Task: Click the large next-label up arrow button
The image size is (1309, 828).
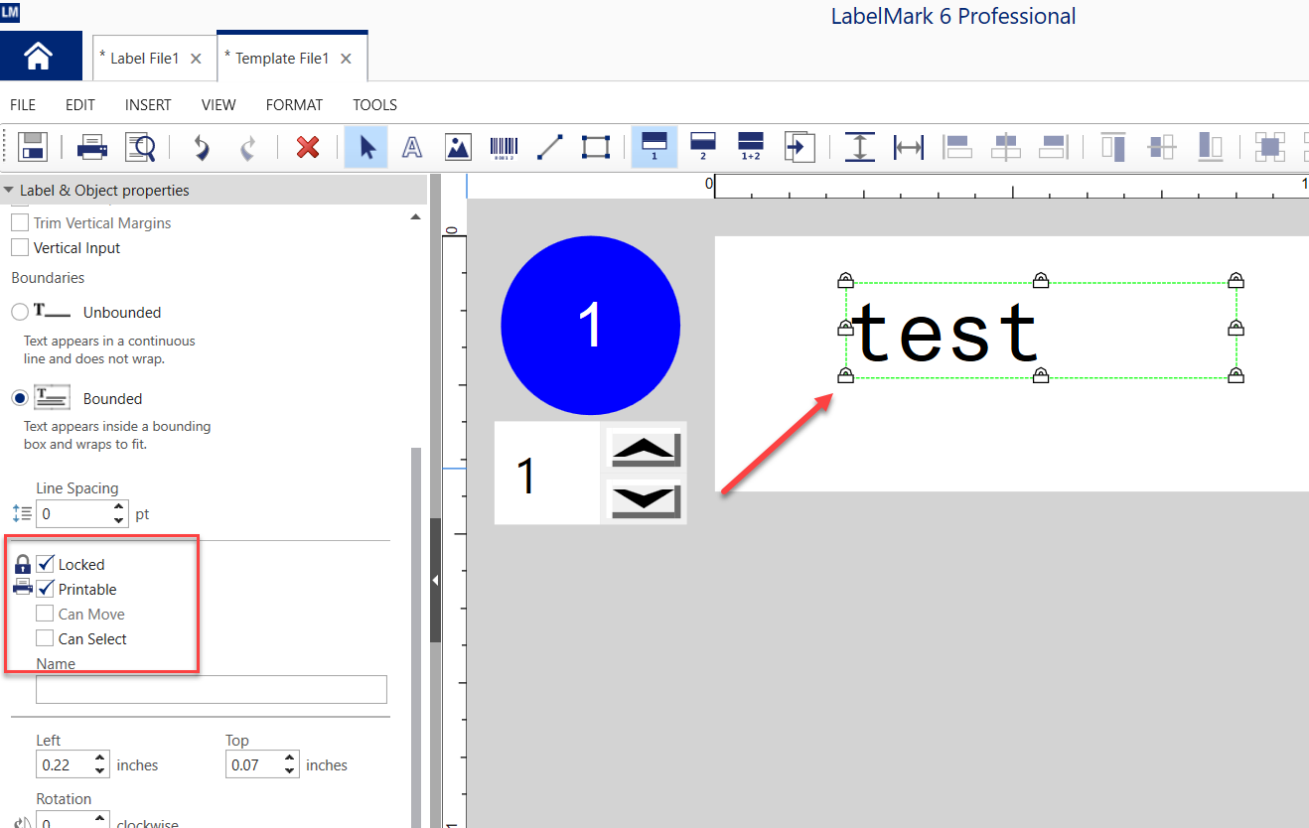Action: 645,449
